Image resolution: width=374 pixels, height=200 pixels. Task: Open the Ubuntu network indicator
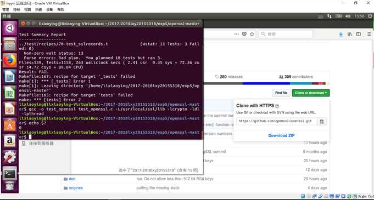330,16
